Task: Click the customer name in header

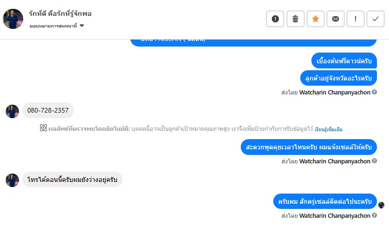Action: click(x=60, y=14)
